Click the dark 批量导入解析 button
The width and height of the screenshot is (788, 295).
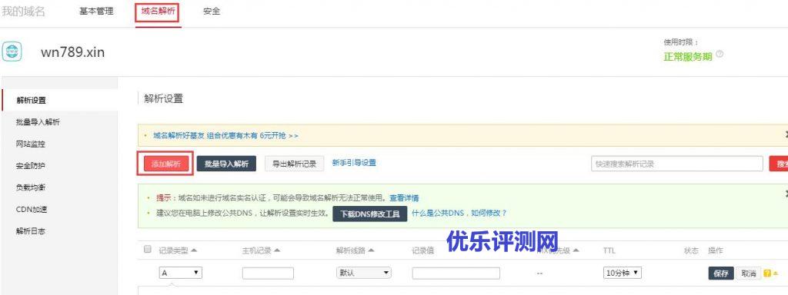[227, 164]
